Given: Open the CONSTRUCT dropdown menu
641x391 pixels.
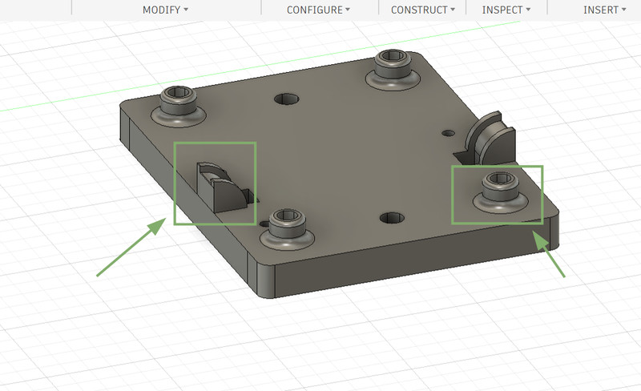Looking at the screenshot, I should tap(423, 10).
